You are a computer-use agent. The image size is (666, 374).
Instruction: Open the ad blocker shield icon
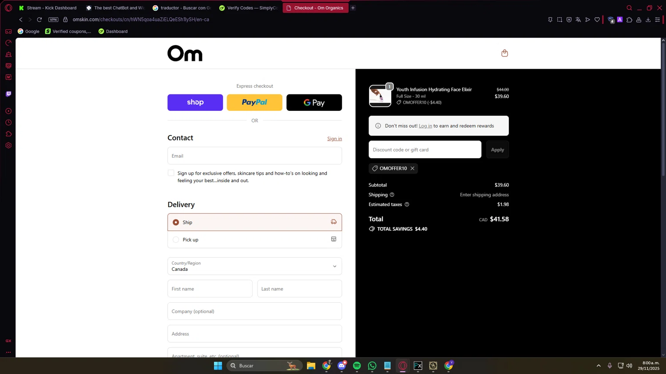(569, 19)
